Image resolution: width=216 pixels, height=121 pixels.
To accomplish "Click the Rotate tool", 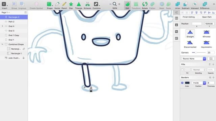I will point(145,5).
